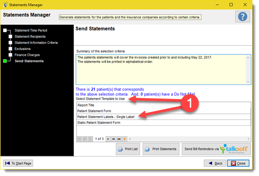Open help with the question mark icon
This screenshot has width=259, height=176.
242,17
